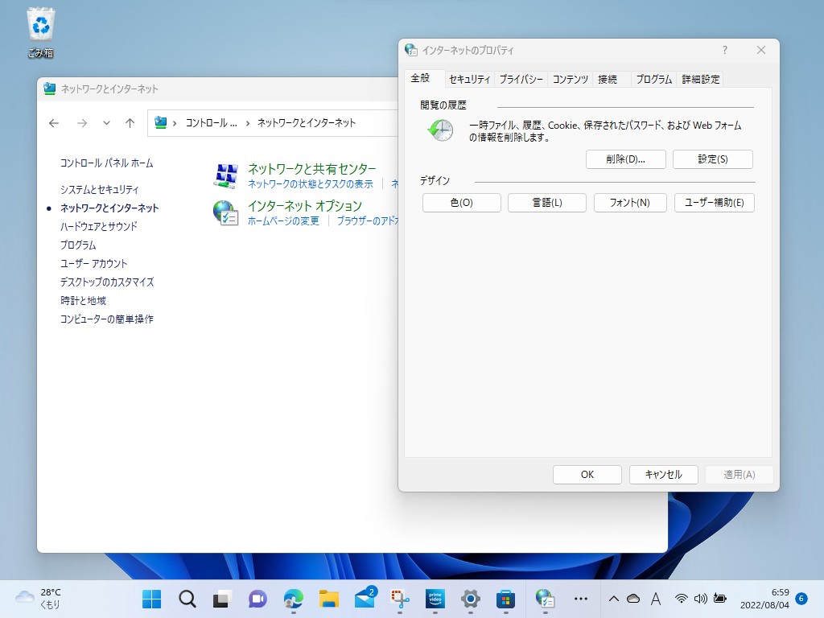Expand the address bar recent locations chevron
This screenshot has height=618, width=824.
[105, 122]
